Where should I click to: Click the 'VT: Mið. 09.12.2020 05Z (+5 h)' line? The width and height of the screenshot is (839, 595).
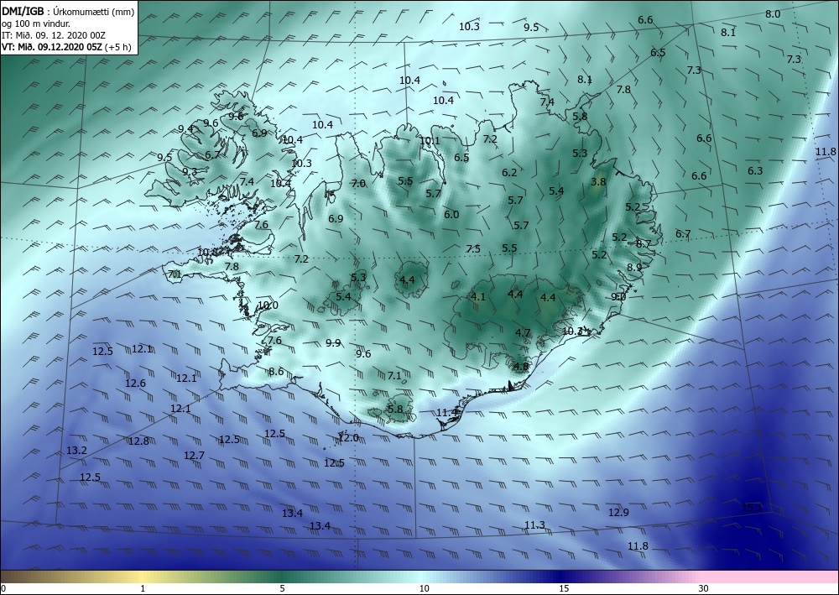pyautogui.click(x=66, y=47)
